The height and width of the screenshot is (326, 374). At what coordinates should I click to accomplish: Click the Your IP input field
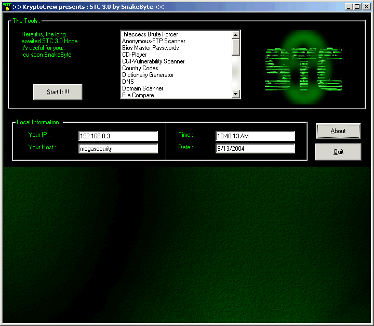[x=118, y=136]
